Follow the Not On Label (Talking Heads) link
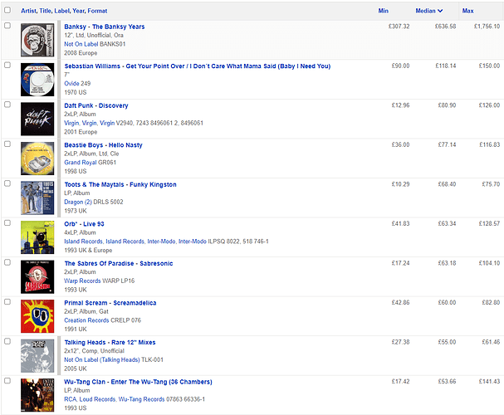This screenshot has width=504, height=415. 102,359
